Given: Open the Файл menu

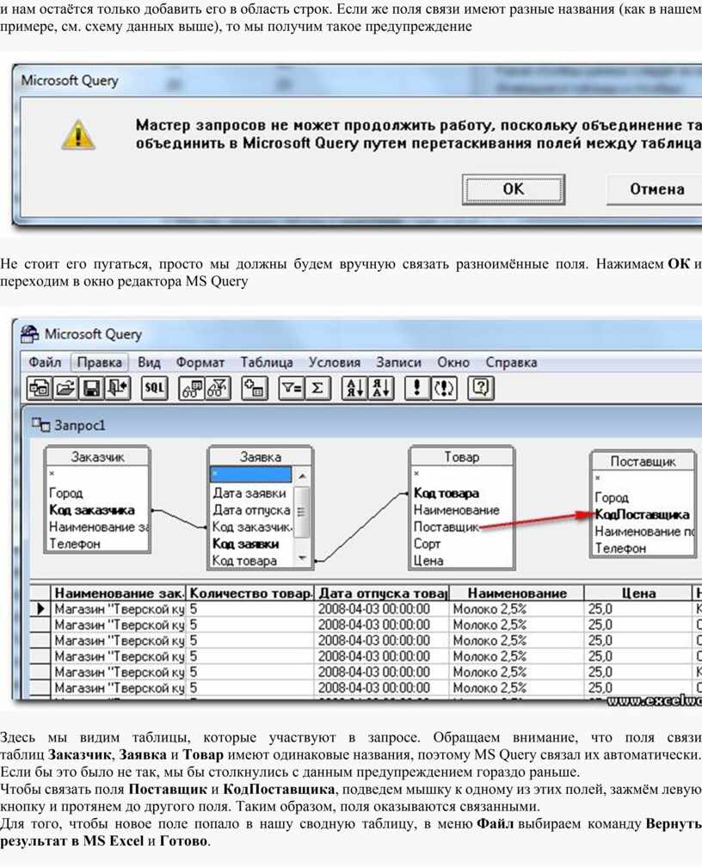Looking at the screenshot, I should (x=45, y=362).
